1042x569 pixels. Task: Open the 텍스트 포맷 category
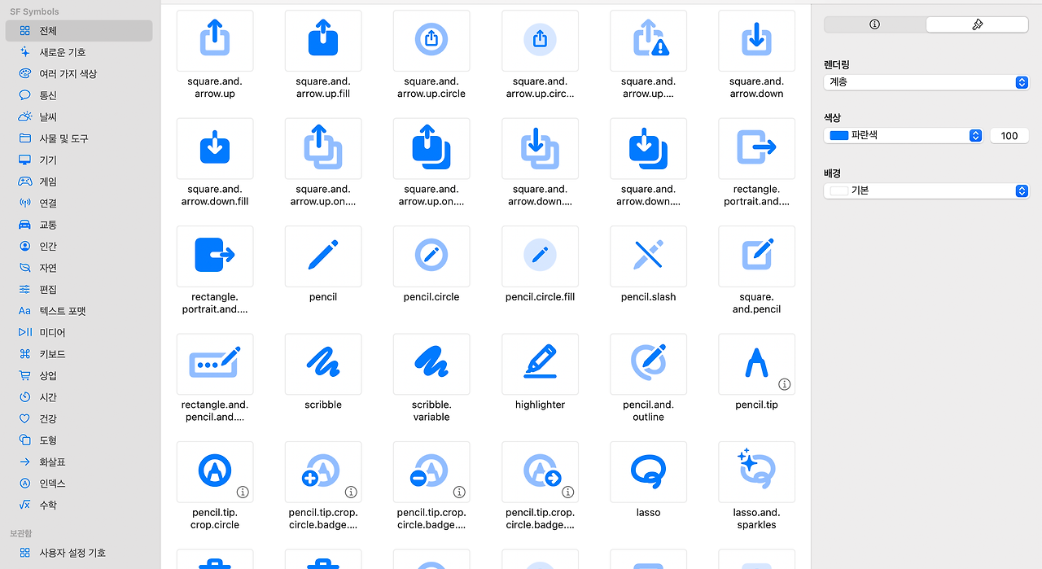pyautogui.click(x=79, y=311)
